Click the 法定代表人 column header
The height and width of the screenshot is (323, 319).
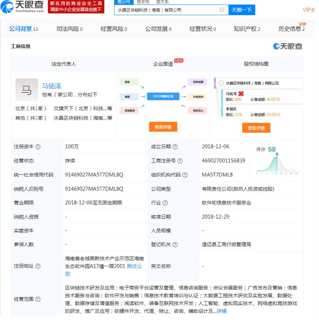point(63,64)
